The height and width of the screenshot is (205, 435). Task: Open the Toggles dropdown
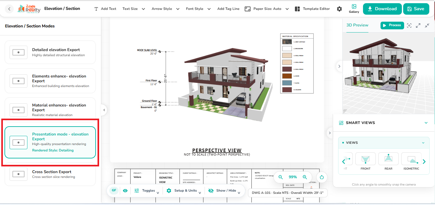147,191
